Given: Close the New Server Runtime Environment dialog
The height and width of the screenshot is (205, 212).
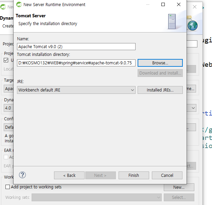Looking at the screenshot, I should (x=179, y=4).
